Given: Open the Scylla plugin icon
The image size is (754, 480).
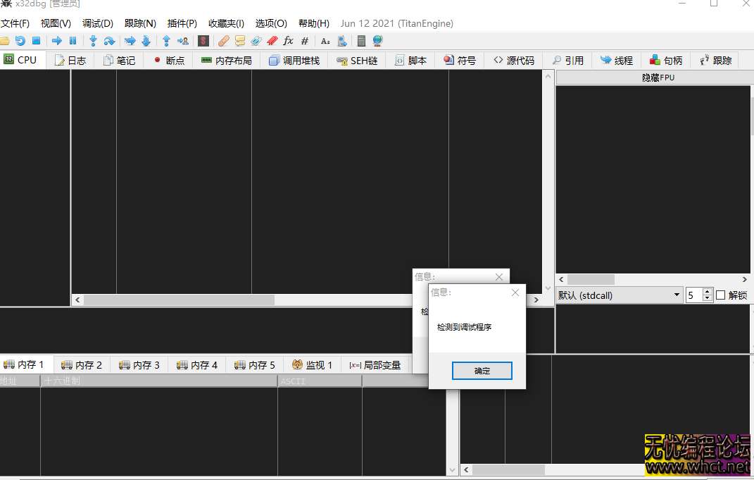Looking at the screenshot, I should [x=203, y=41].
